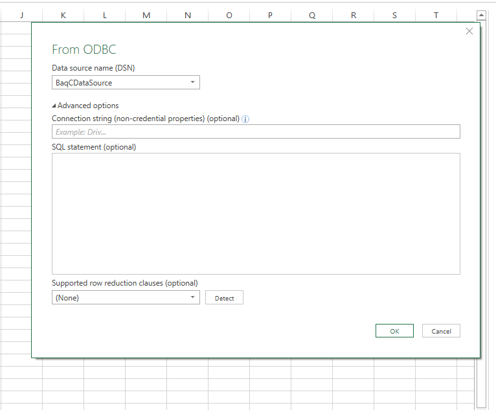The image size is (496, 410).
Task: Collapse the Advanced options section
Action: click(x=85, y=106)
